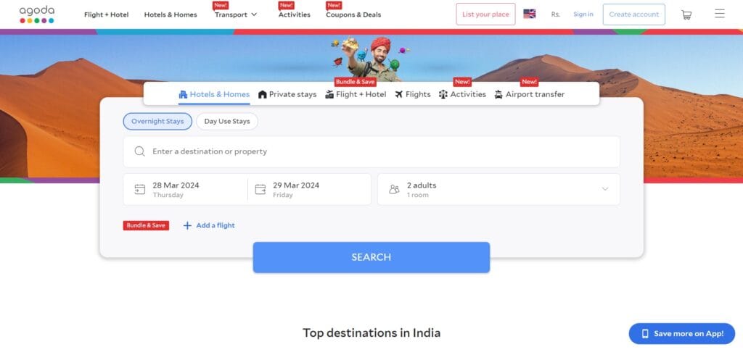Image resolution: width=743 pixels, height=352 pixels.
Task: Click the blue SEARCH button
Action: [x=371, y=257]
